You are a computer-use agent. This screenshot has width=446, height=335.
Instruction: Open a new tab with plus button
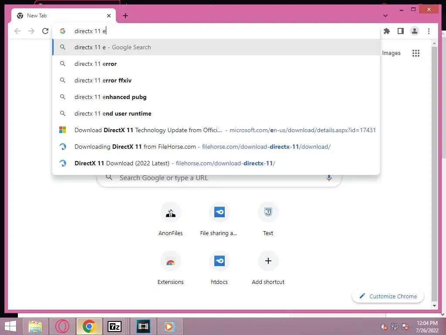point(125,16)
